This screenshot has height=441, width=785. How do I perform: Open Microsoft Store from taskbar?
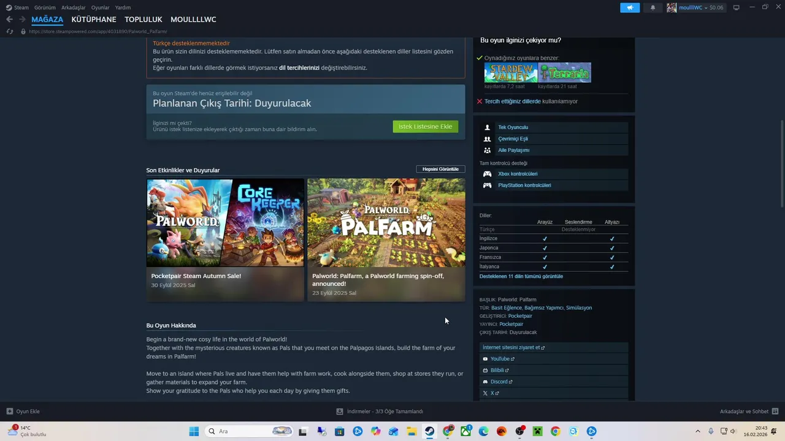tap(340, 431)
